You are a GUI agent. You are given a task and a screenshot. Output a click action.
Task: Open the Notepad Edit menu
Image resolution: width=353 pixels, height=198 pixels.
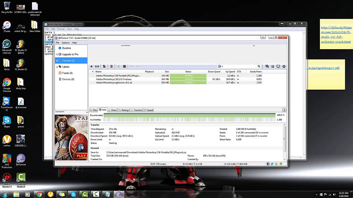point(53,29)
